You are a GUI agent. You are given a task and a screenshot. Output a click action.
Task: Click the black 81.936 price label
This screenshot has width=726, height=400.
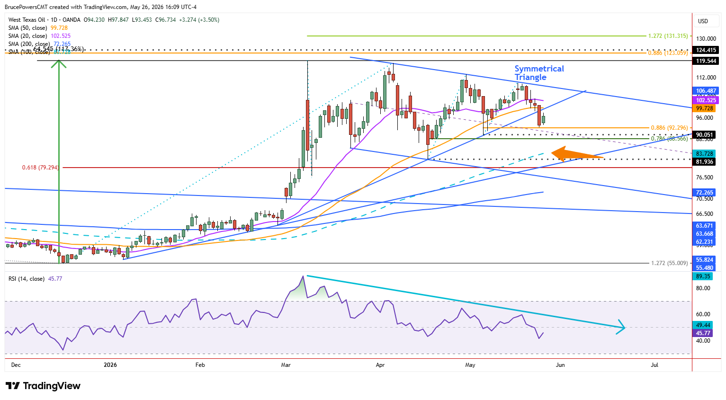click(x=705, y=162)
